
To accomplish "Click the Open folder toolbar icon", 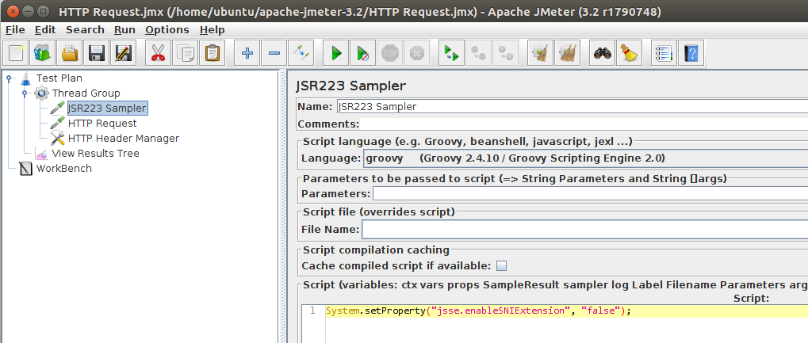I will (x=70, y=52).
